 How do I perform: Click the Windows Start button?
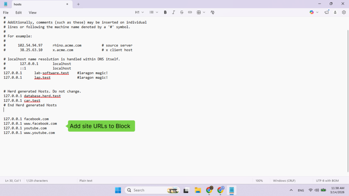[x=118, y=190]
